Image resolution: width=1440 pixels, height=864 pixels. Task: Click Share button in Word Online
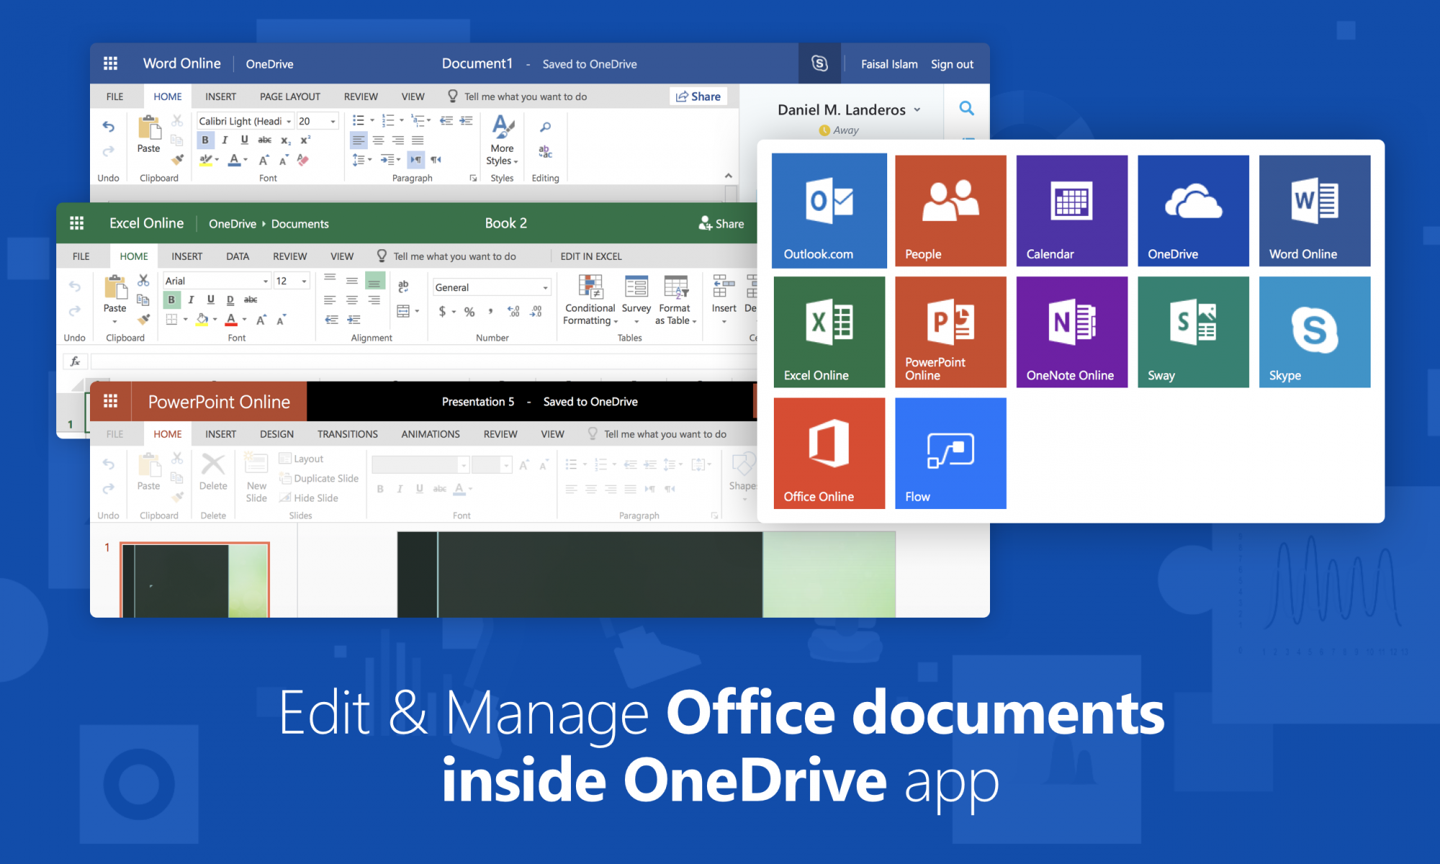click(698, 96)
